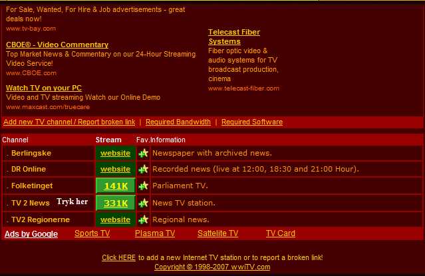Select TV2 Regionerne channel name
The height and width of the screenshot is (276, 425).
41,219
